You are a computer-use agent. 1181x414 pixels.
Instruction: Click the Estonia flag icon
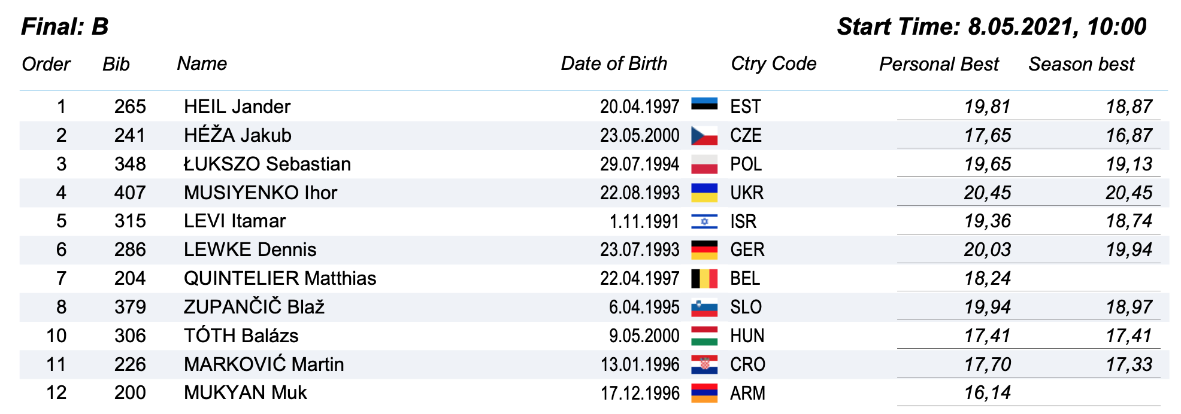(704, 105)
